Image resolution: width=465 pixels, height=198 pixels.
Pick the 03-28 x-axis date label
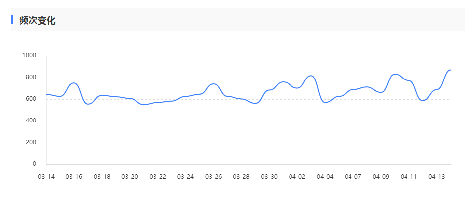(x=241, y=177)
